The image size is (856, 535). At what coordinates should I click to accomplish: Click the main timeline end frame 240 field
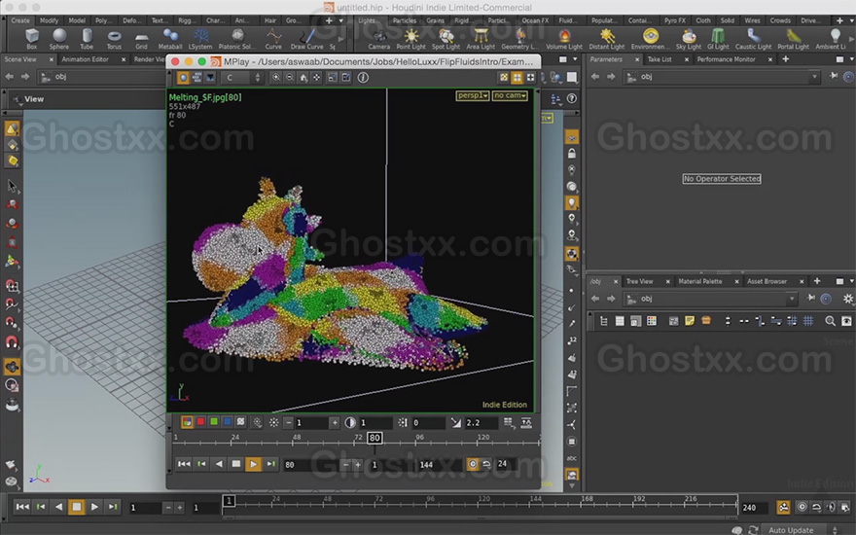coord(754,508)
